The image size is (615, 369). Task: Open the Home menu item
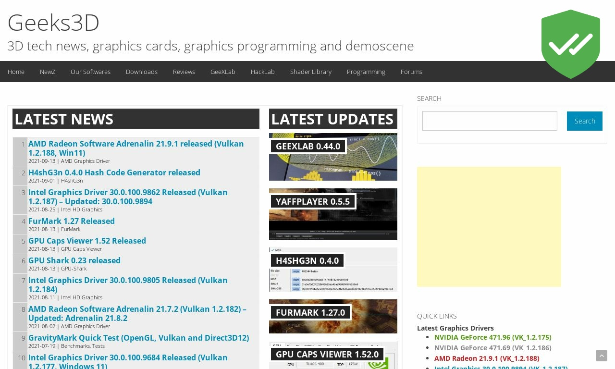pyautogui.click(x=16, y=72)
